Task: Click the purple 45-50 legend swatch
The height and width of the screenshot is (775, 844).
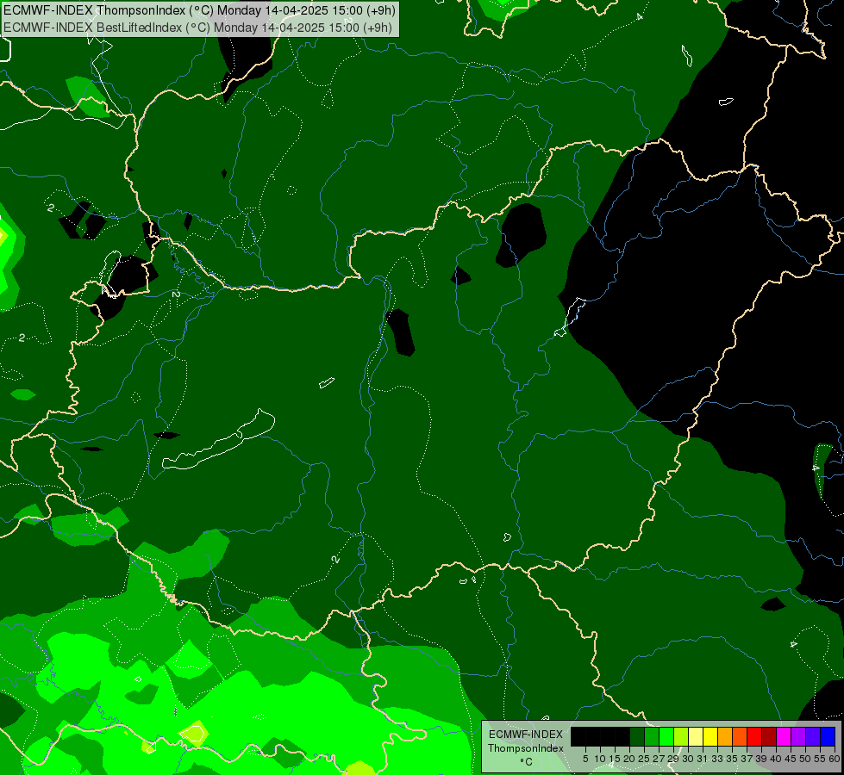Action: click(798, 736)
